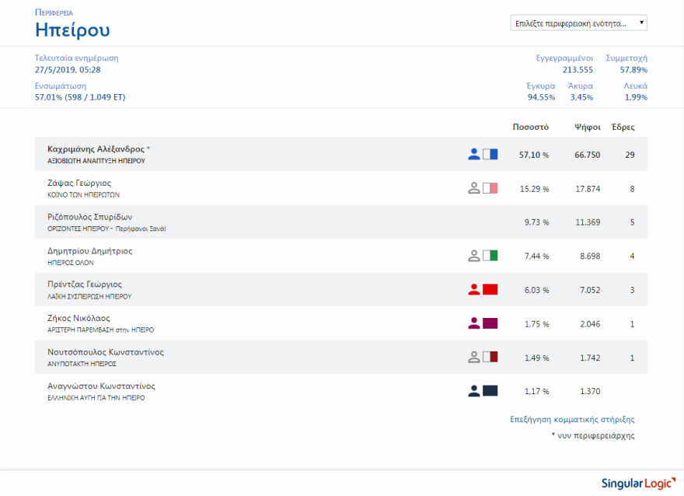Image resolution: width=684 pixels, height=496 pixels.
Task: Click grey person icon for Δημητρίου Δημήτριος
Action: (x=474, y=256)
